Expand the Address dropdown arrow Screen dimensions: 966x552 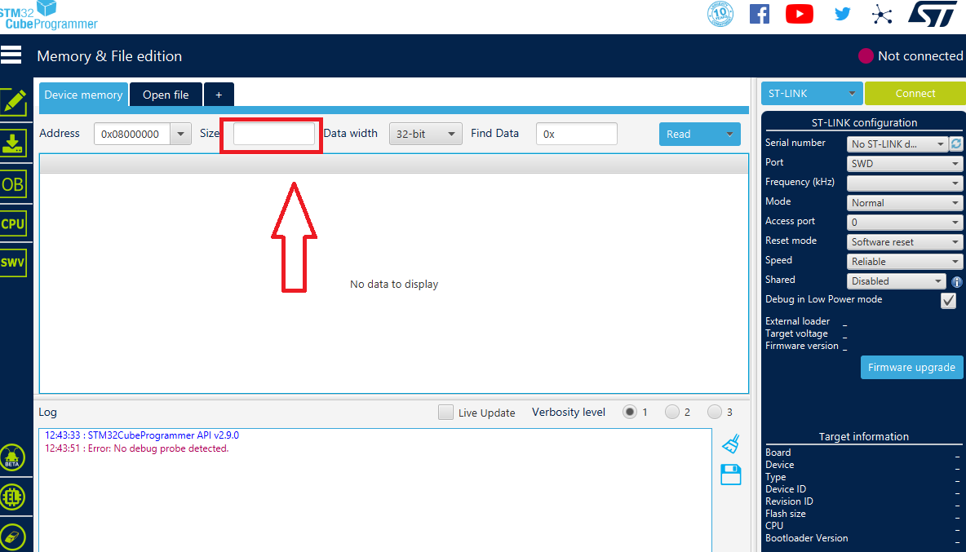click(180, 134)
